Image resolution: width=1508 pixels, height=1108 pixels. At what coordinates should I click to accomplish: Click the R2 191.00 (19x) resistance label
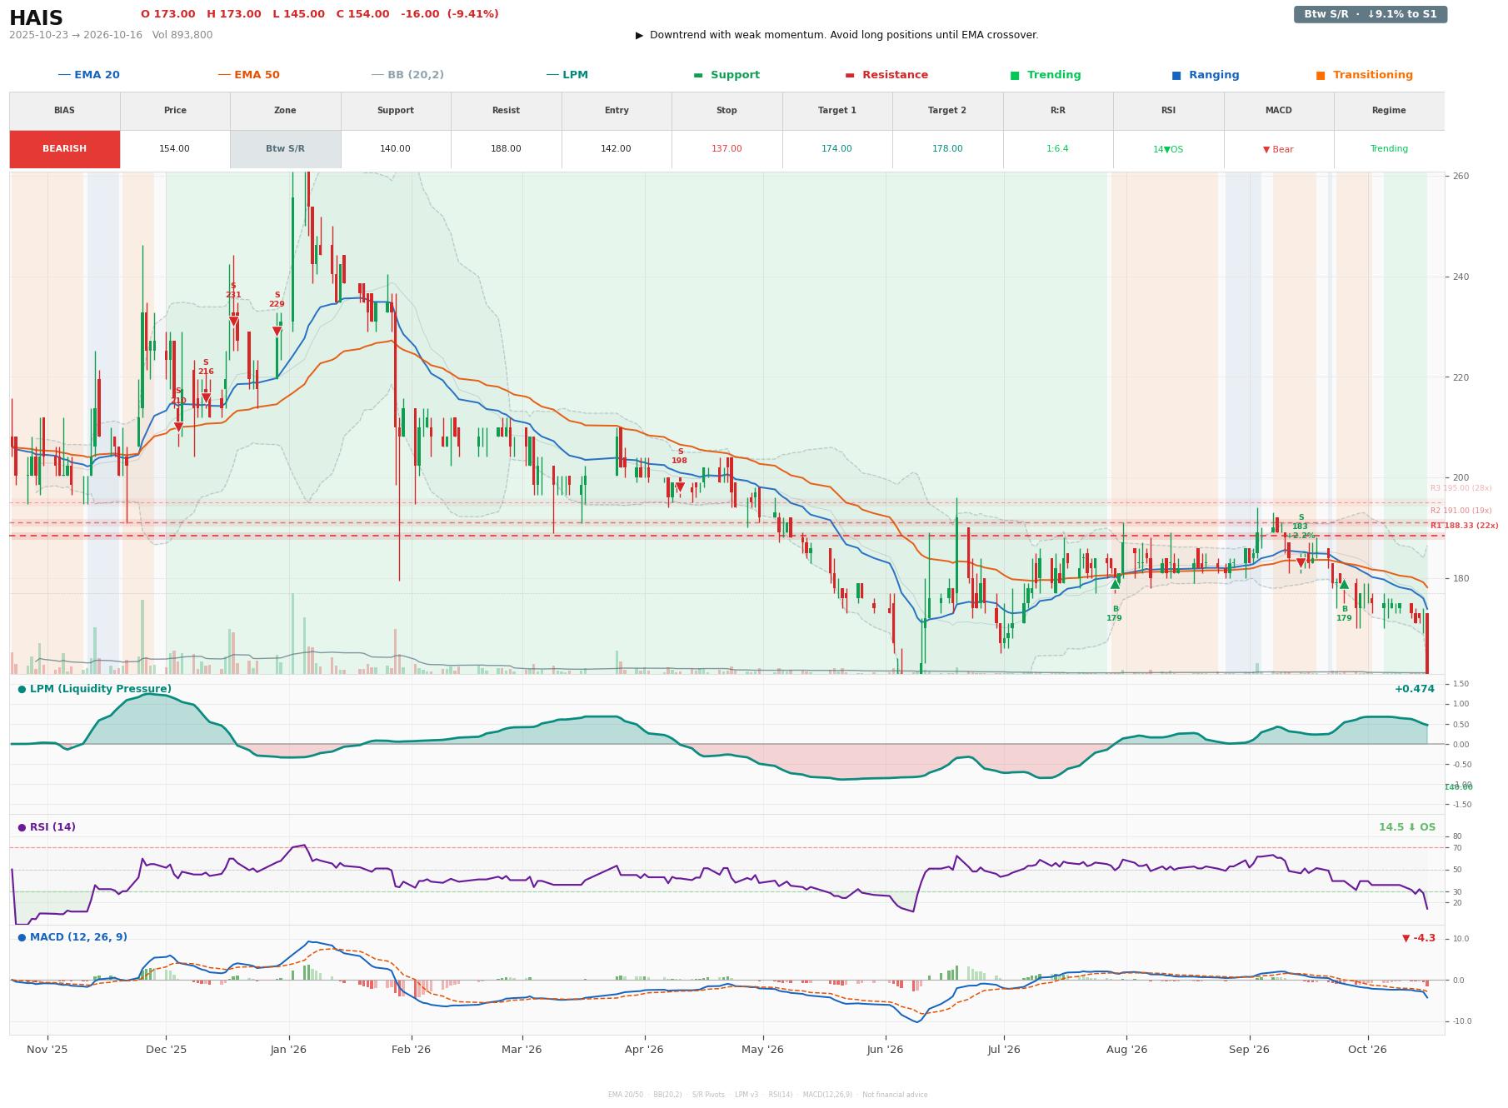click(1461, 511)
